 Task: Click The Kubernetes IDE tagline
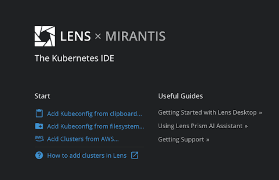[74, 58]
